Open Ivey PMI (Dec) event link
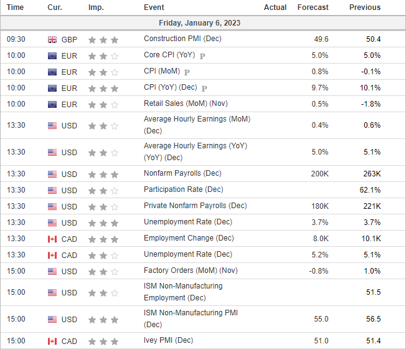This screenshot has height=349, width=406. point(169,340)
